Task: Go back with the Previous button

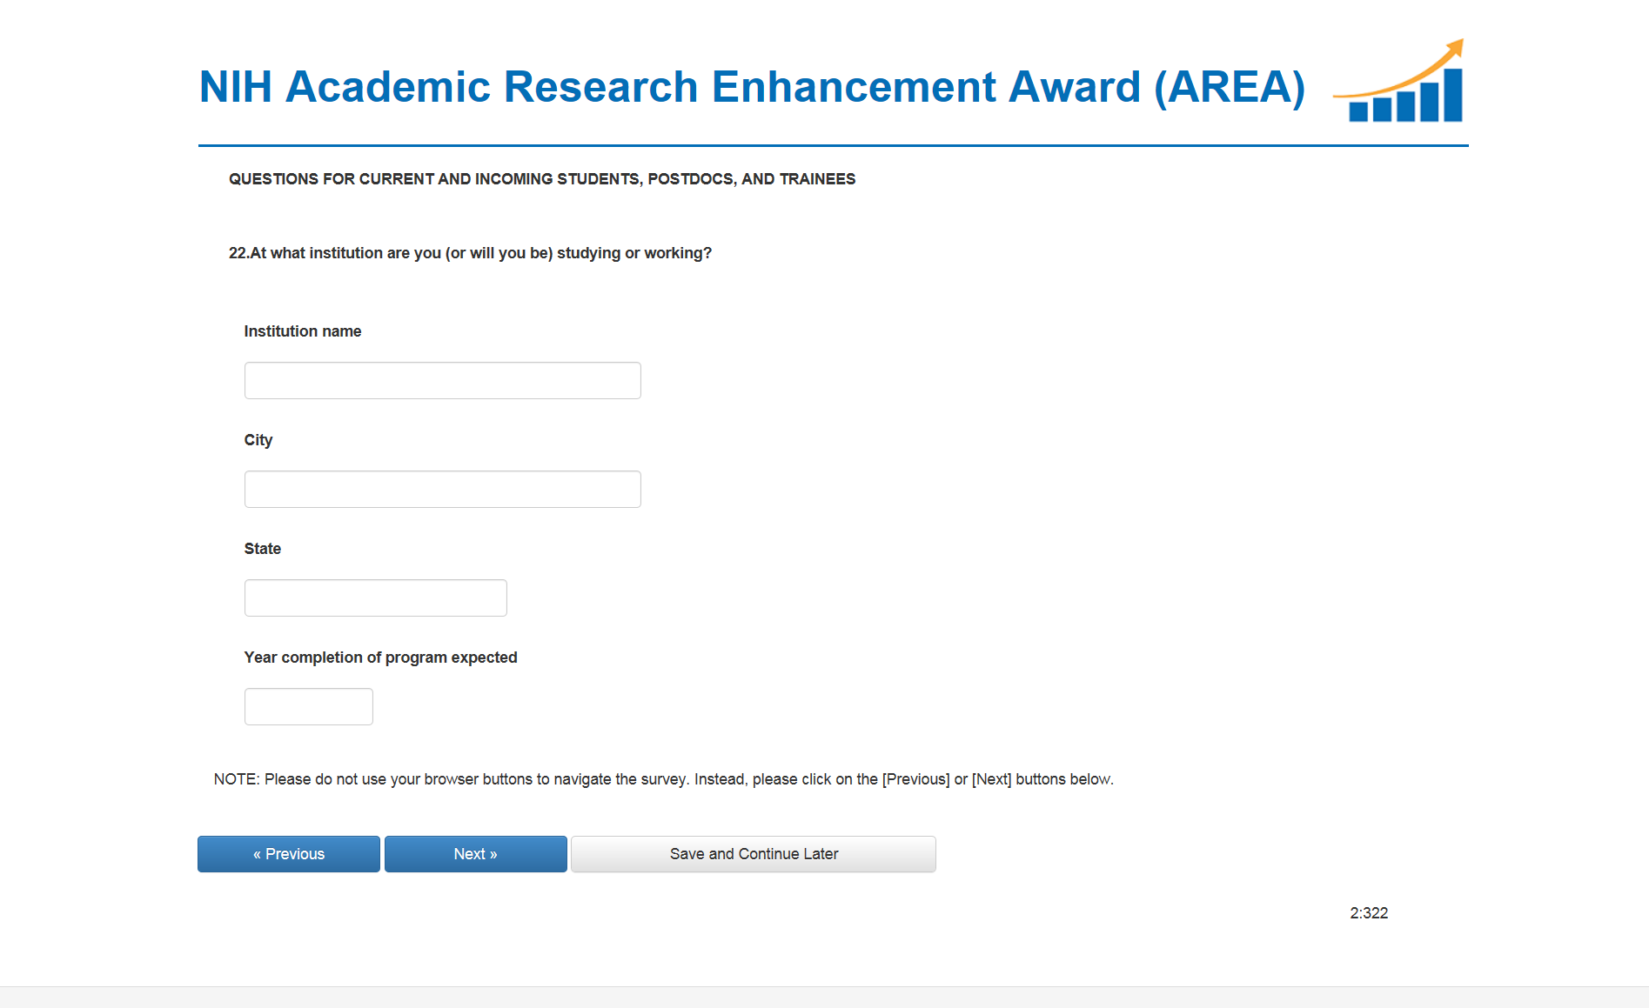Action: (x=289, y=854)
